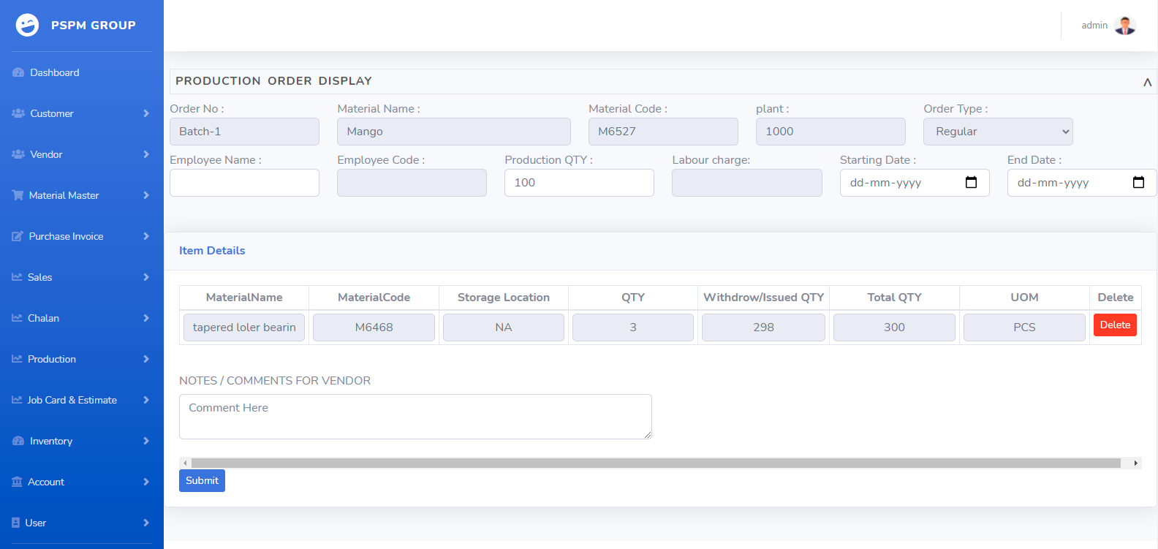Click the admin user avatar picture
The width and height of the screenshot is (1158, 549).
click(1125, 26)
